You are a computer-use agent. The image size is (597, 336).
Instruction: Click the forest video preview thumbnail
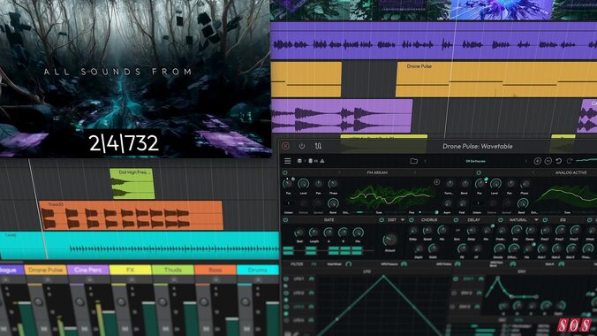click(x=135, y=78)
